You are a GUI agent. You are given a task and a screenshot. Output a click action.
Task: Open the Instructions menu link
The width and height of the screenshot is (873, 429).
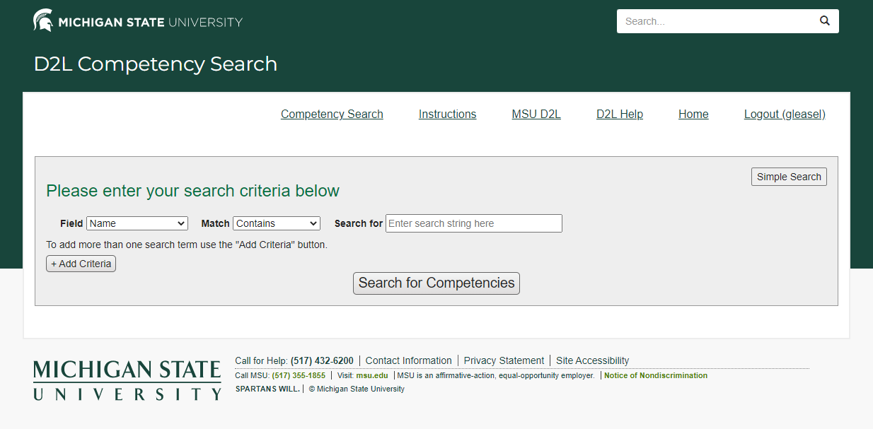(448, 114)
